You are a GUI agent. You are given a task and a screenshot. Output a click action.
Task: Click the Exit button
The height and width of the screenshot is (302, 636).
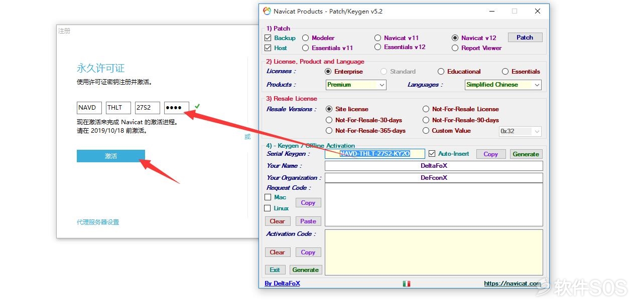click(x=275, y=269)
